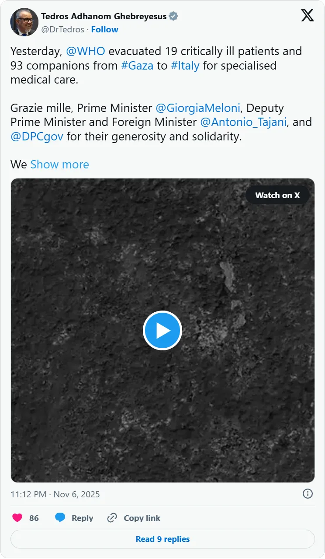Open the tweet info icon

point(308,494)
